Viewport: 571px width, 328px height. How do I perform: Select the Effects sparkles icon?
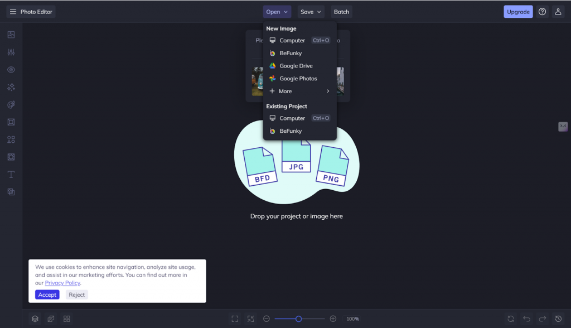pos(11,87)
